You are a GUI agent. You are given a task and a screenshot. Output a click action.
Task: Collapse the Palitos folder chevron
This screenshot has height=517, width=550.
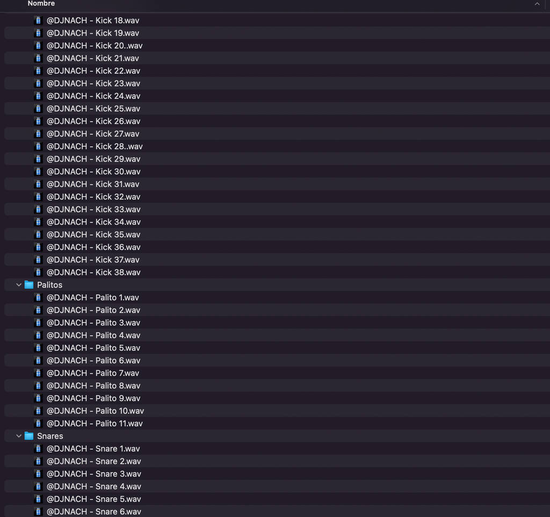(19, 285)
